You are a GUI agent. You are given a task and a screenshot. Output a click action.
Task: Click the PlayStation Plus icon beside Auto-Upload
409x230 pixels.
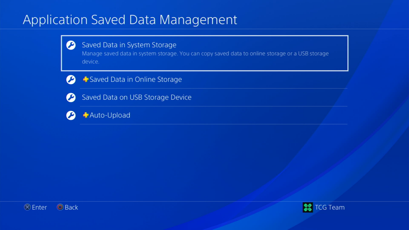[x=85, y=115]
